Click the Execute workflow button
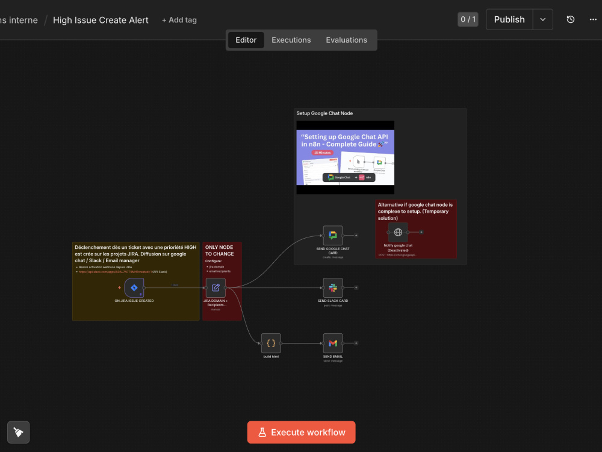 coord(302,432)
